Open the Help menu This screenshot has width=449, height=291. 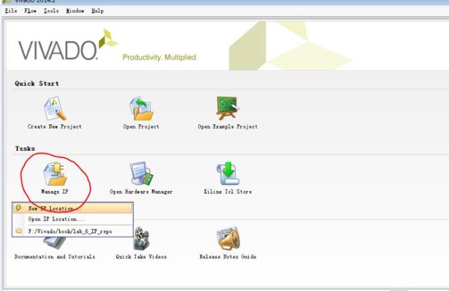coord(97,11)
